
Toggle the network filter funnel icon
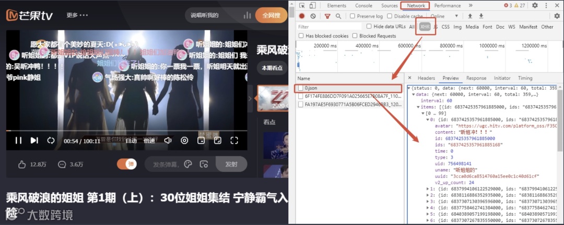click(x=327, y=16)
